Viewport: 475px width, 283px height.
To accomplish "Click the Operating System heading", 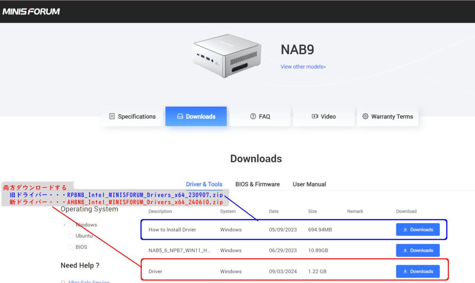I will pyautogui.click(x=89, y=209).
